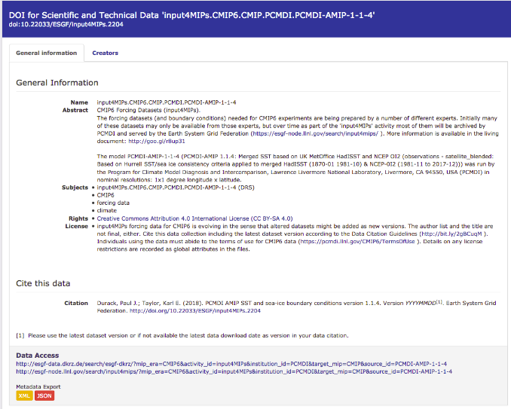Image resolution: width=511 pixels, height=409 pixels.
Task: Click the 'Rights' field label
Action: [78, 218]
